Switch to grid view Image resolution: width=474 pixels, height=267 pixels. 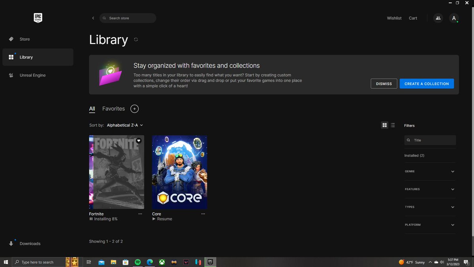(x=385, y=125)
